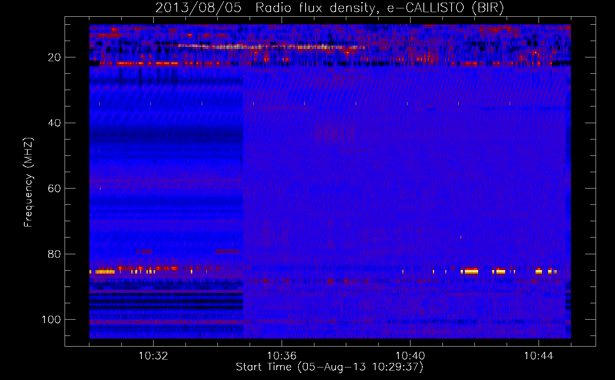
Task: Click the Frequency (MHZ) axis label
Action: tap(29, 182)
